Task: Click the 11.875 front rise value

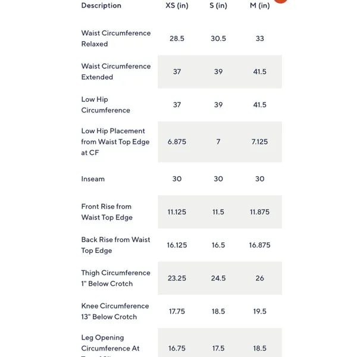Action: click(260, 212)
